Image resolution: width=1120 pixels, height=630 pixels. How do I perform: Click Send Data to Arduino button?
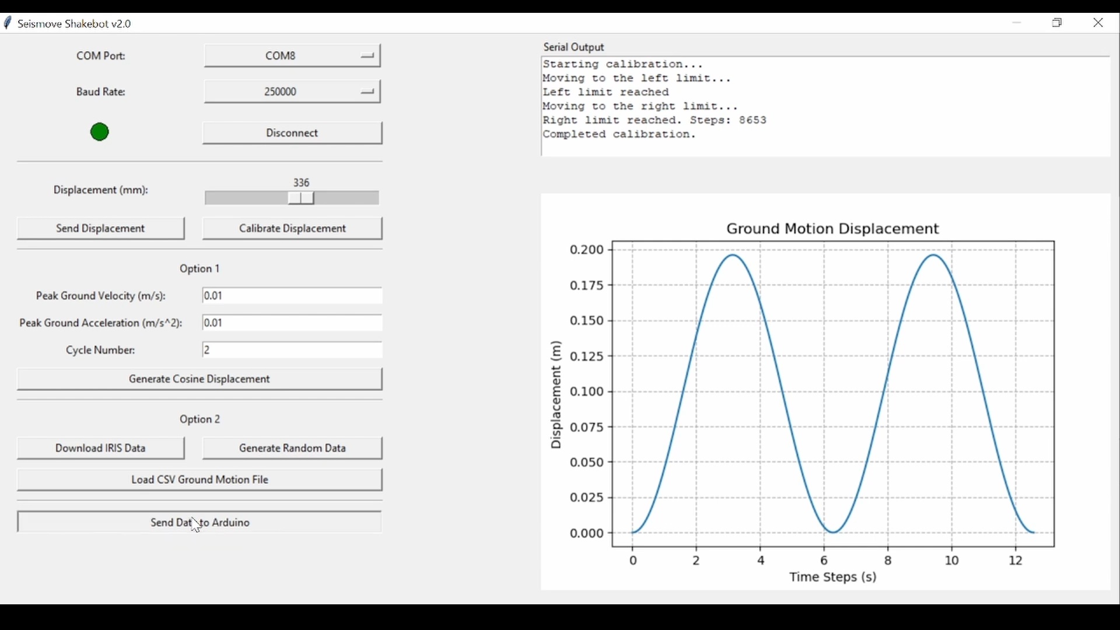tap(199, 523)
